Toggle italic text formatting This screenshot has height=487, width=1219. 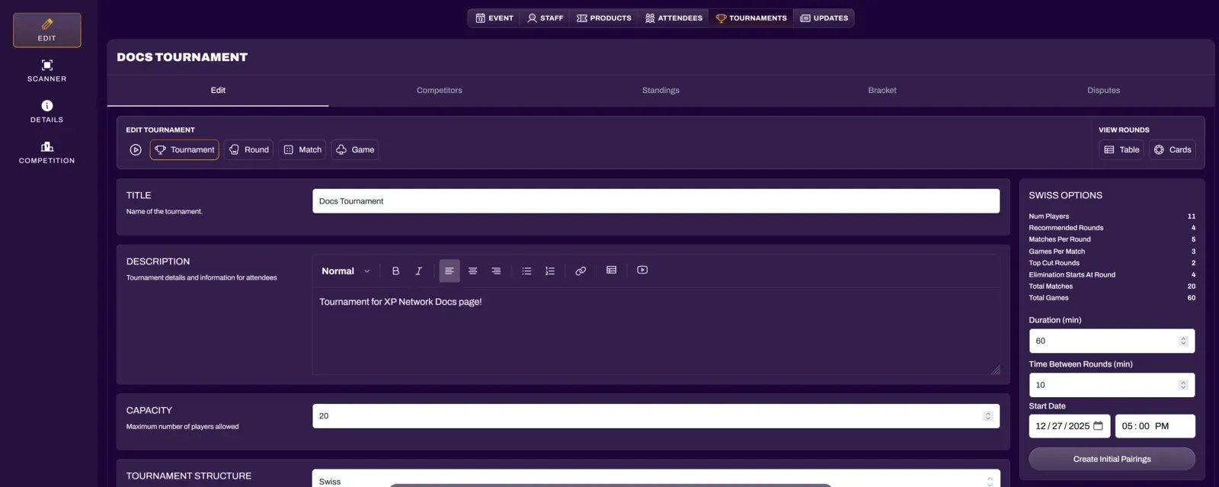point(418,271)
